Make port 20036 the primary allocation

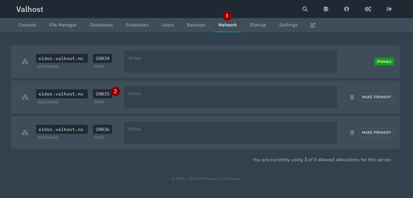click(x=376, y=133)
